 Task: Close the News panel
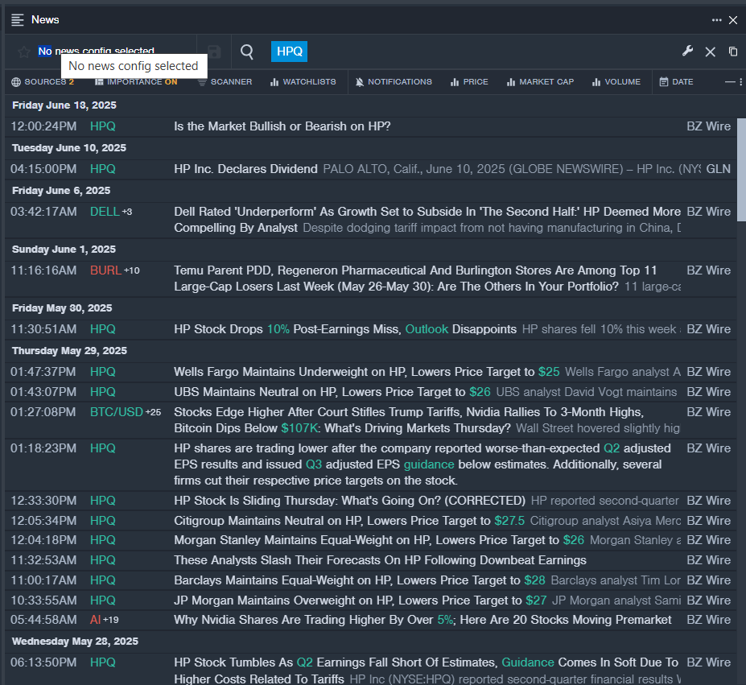coord(733,20)
